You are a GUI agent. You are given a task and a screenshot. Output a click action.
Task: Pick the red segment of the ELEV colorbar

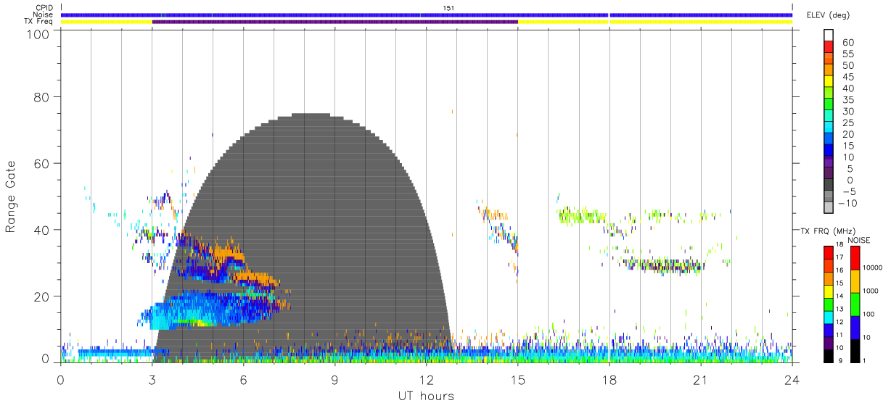829,47
